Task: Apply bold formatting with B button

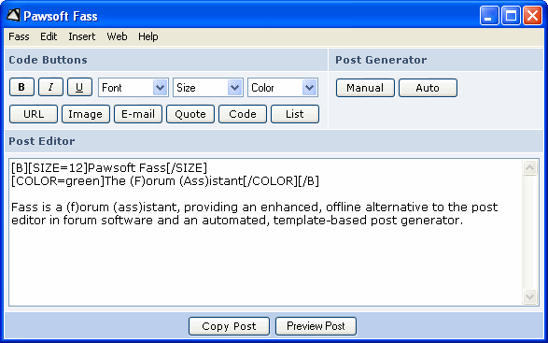Action: tap(21, 87)
